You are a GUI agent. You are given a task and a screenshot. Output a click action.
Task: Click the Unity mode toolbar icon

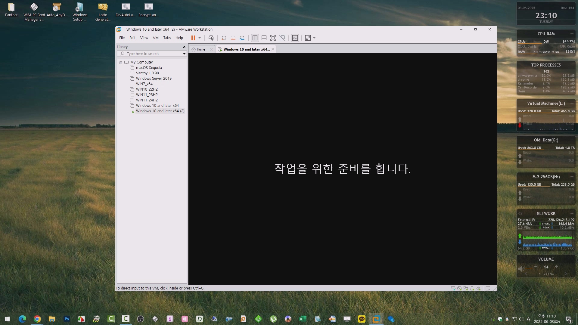click(x=282, y=38)
